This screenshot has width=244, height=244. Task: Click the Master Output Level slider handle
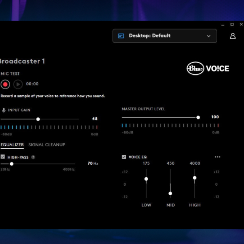(198, 117)
